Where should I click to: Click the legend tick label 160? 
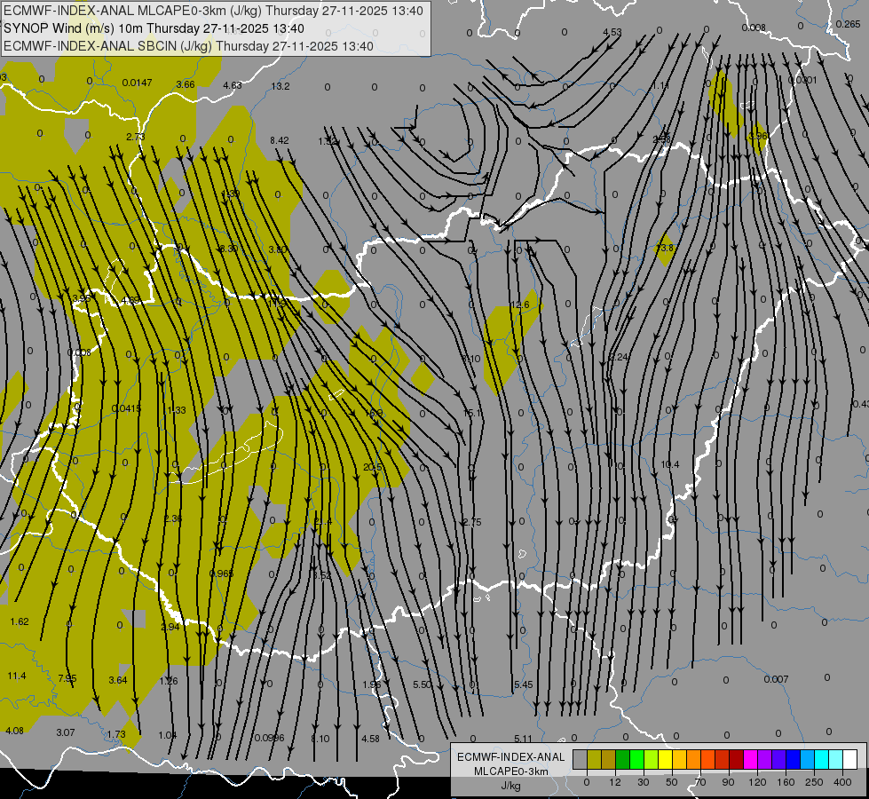pyautogui.click(x=786, y=782)
